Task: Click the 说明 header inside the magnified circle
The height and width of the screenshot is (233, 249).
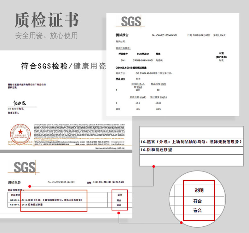Action: 199,190
